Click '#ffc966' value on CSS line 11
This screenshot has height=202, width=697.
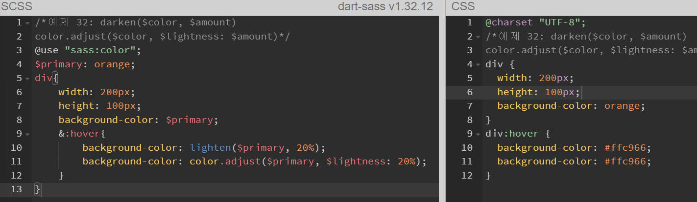(625, 162)
